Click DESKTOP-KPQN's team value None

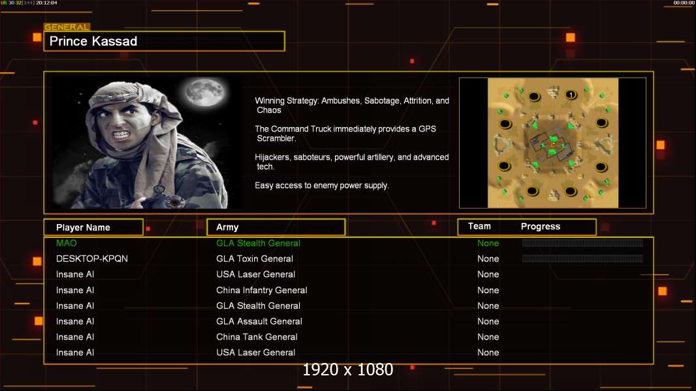[x=488, y=259]
